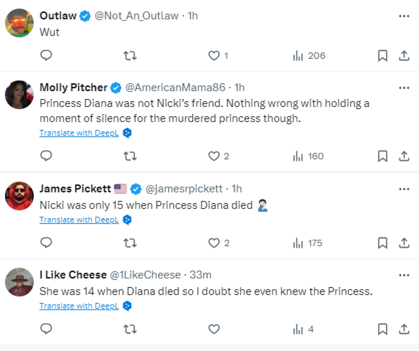Bookmark Outlaw's tweet
The image size is (419, 351).
(x=382, y=56)
